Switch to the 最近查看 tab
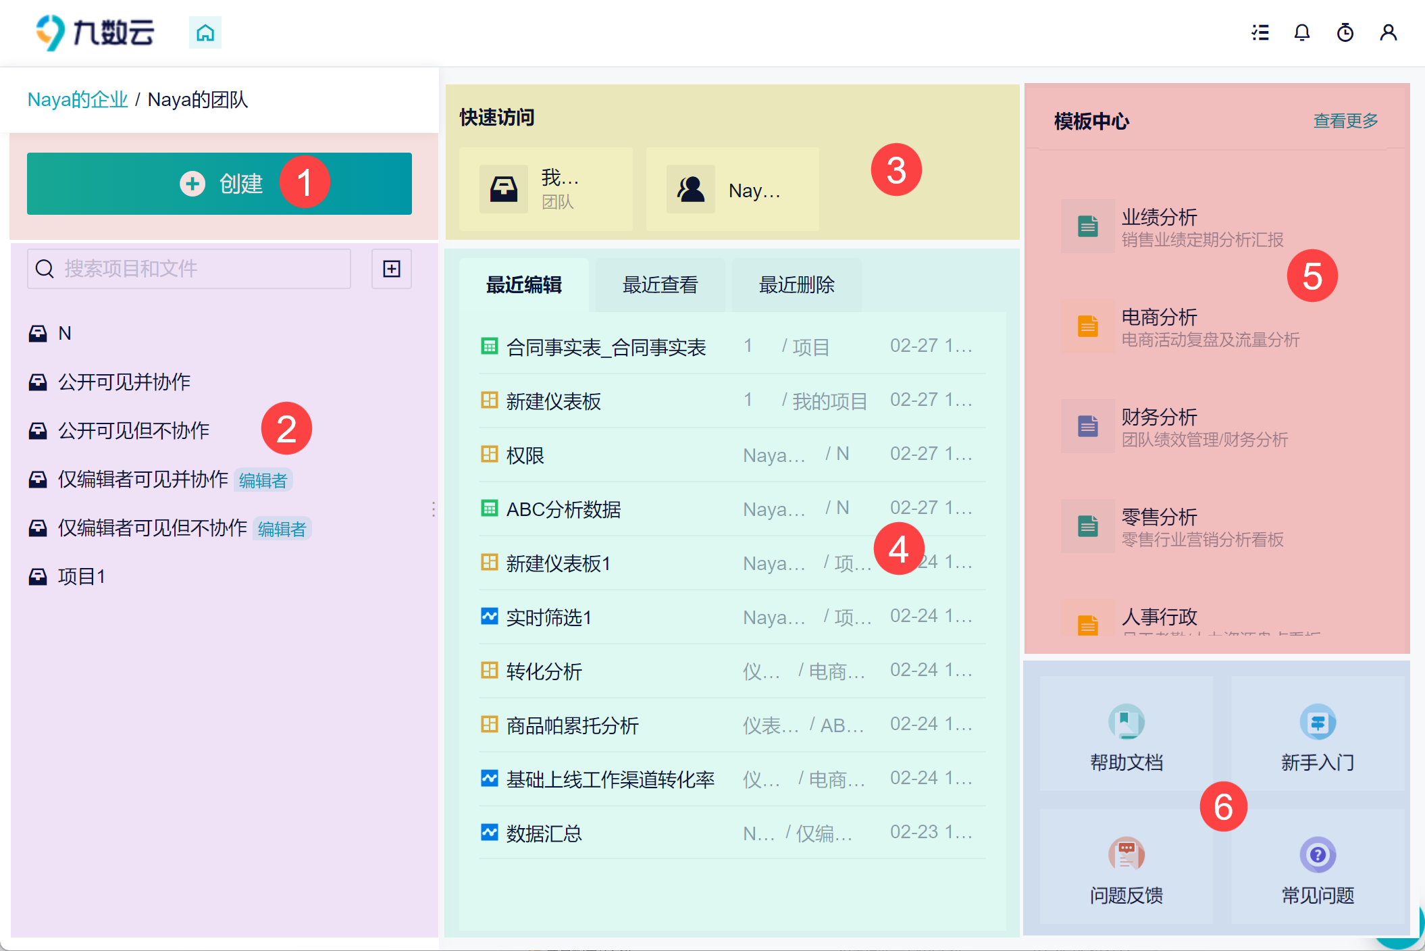 coord(660,285)
